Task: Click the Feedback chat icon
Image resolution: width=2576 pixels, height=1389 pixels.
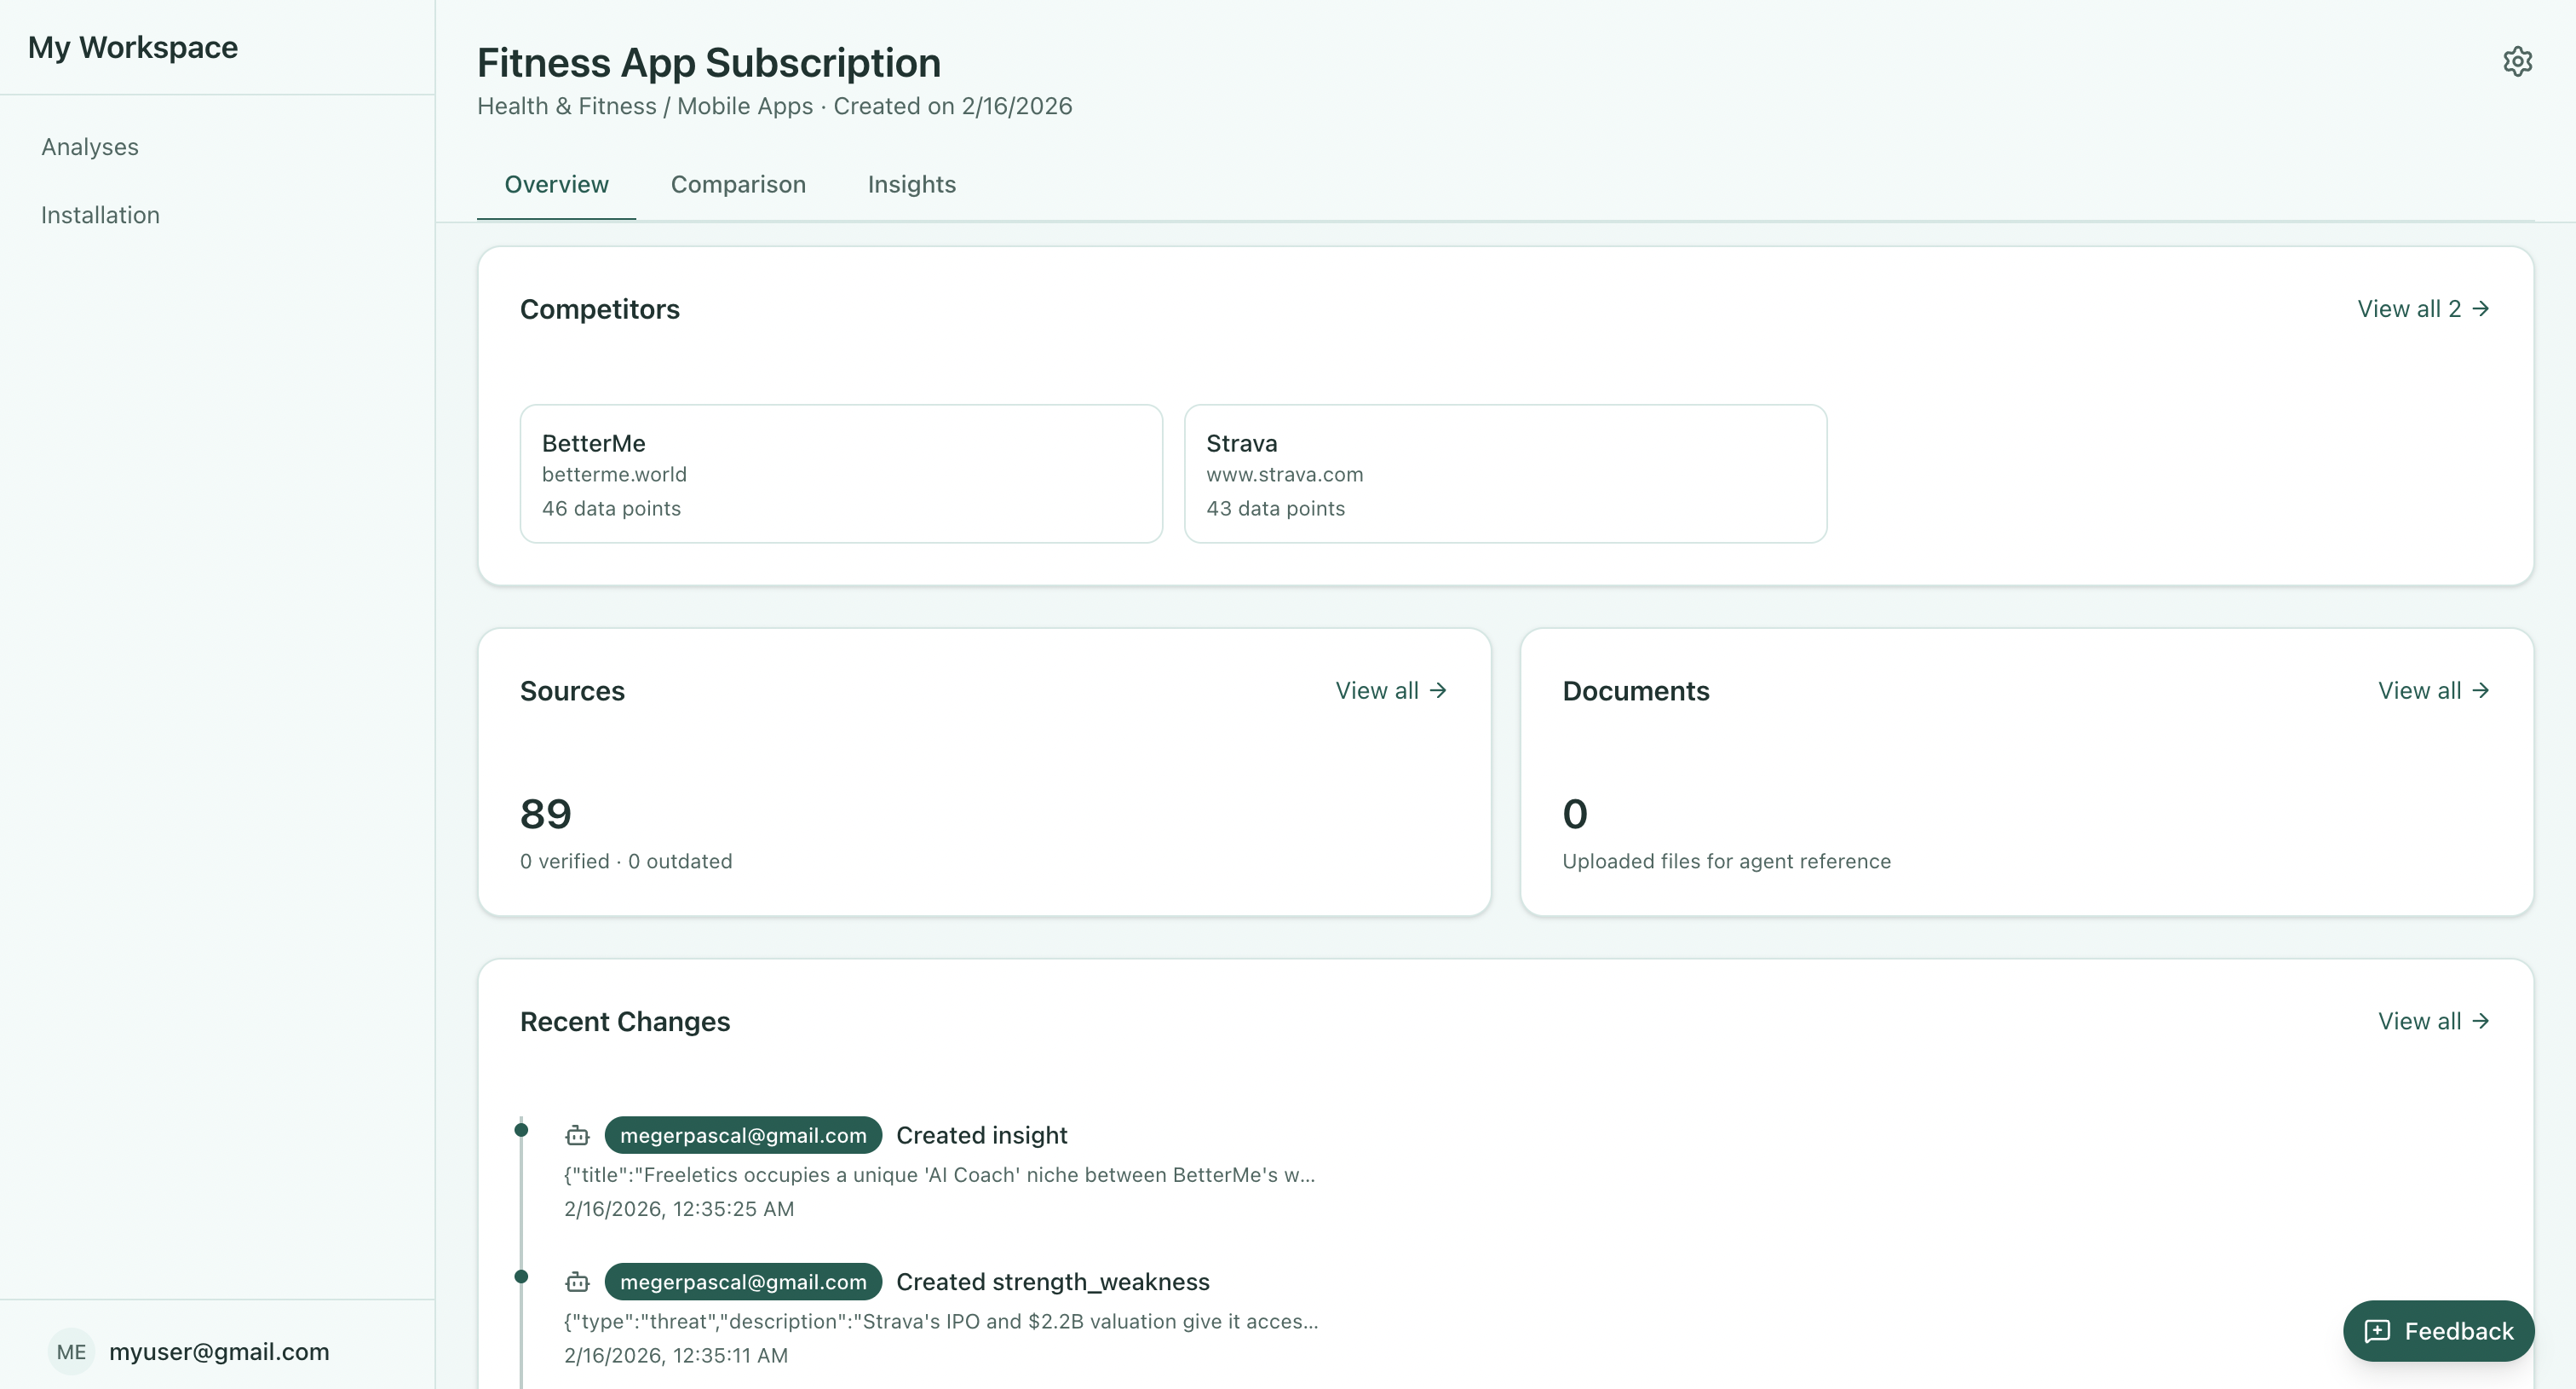Action: click(2377, 1331)
